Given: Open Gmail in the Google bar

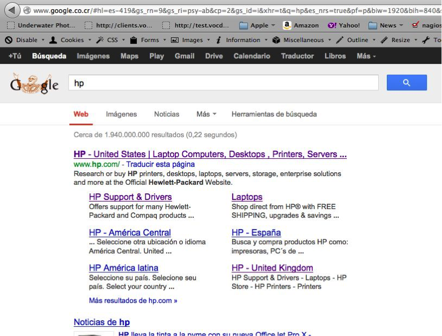Looking at the screenshot, I should pos(184,56).
